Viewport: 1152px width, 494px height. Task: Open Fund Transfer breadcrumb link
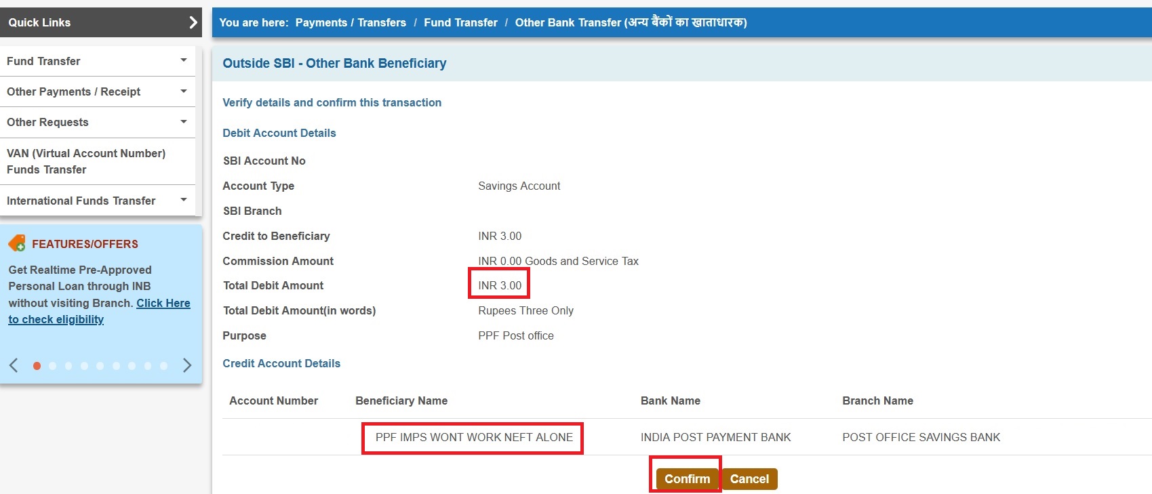pyautogui.click(x=460, y=22)
